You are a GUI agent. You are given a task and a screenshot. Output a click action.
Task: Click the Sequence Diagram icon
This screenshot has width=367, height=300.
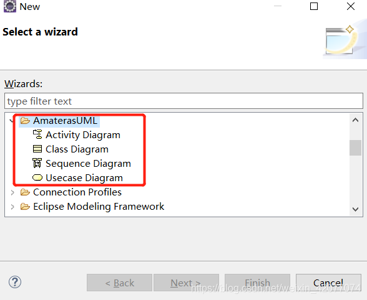(x=37, y=163)
